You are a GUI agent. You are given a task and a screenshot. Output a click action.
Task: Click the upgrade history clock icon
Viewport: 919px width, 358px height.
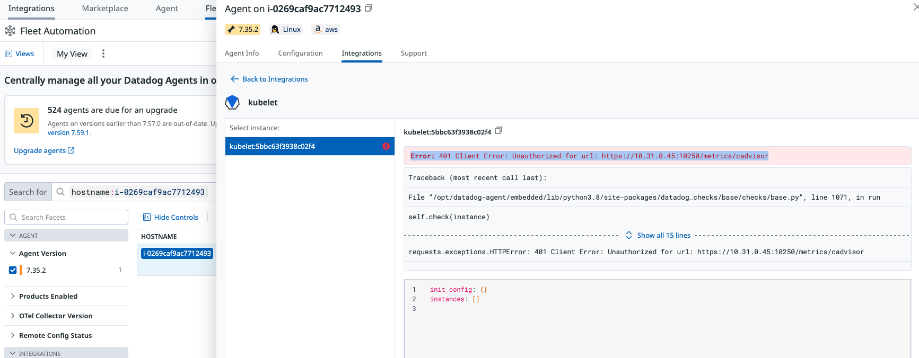point(27,121)
